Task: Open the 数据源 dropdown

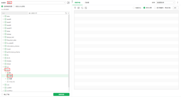Action: tap(36, 3)
